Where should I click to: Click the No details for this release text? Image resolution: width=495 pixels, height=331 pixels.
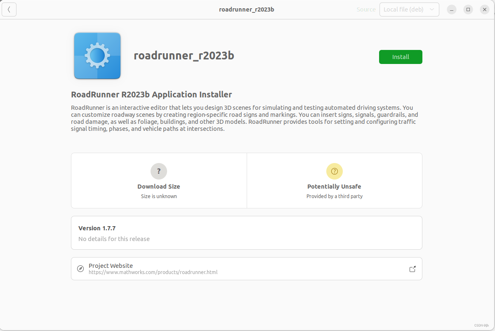tap(113, 239)
